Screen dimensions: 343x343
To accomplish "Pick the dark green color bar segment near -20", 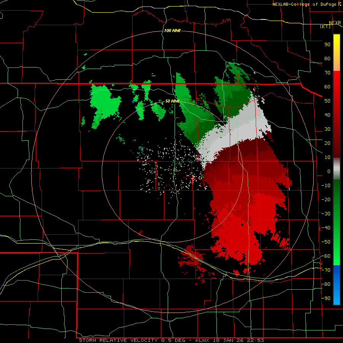I will [x=337, y=197].
